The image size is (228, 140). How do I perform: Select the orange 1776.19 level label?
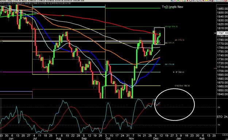click(179, 40)
